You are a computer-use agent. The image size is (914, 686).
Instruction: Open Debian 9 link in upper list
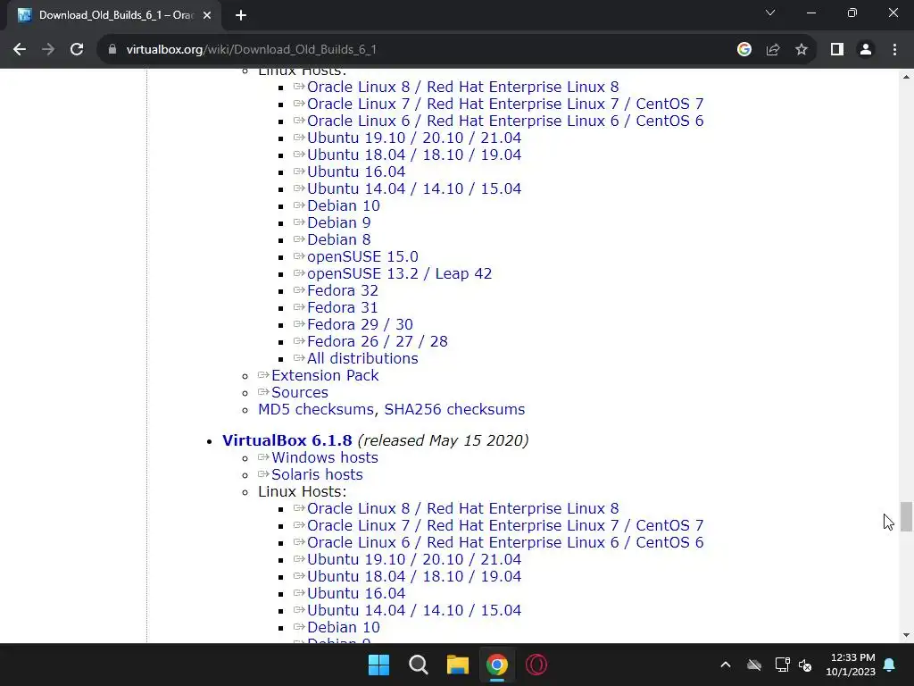[338, 222]
